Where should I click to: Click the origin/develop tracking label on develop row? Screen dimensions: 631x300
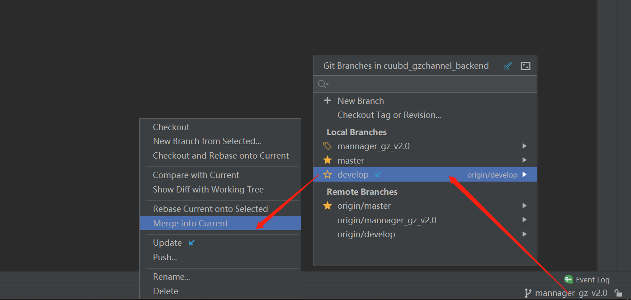click(x=492, y=175)
